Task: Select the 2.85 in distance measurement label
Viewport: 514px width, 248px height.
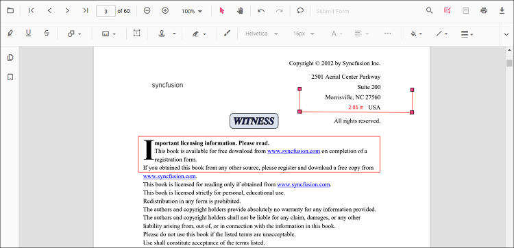Action: pos(356,107)
